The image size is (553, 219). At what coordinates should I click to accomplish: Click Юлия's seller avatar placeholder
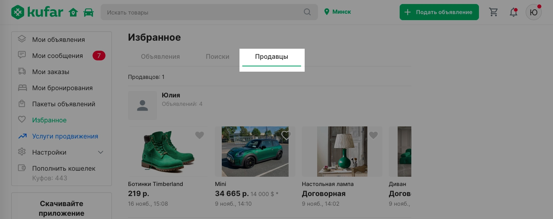point(142,105)
